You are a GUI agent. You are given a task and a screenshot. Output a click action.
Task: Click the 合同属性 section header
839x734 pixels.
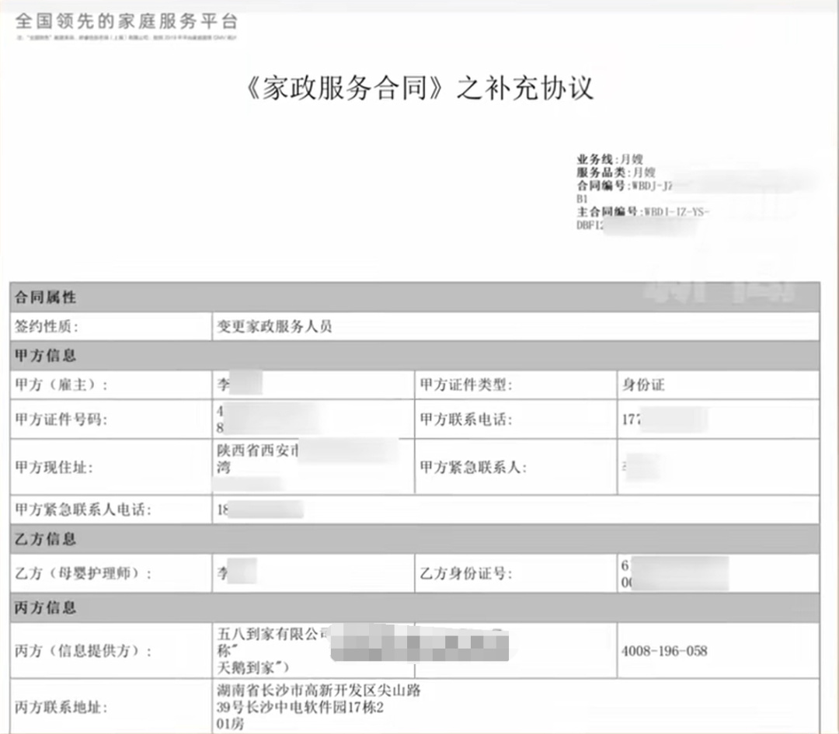click(415, 297)
